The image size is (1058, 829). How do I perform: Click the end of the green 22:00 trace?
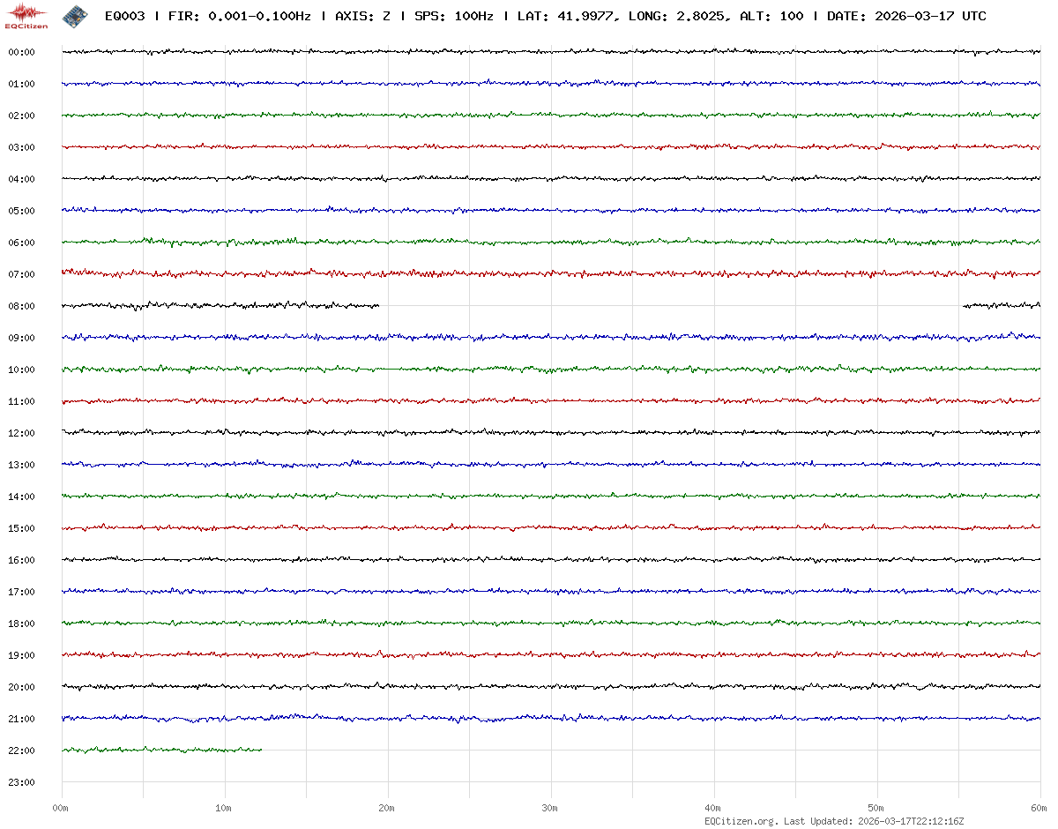(x=261, y=750)
